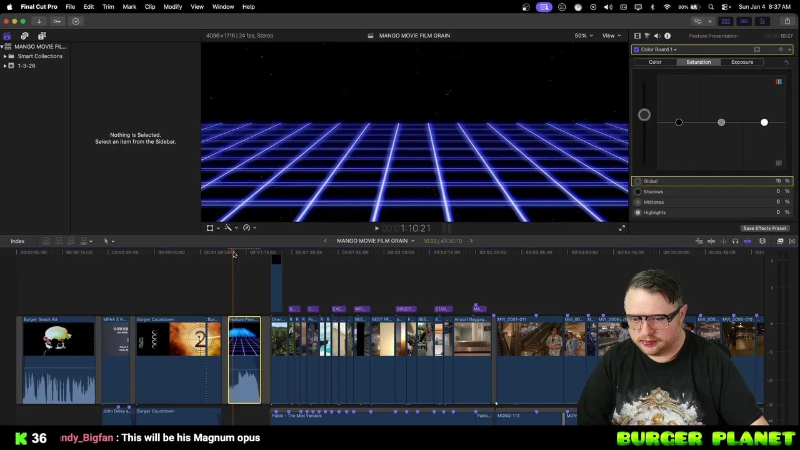Toggle timeline snapping
This screenshot has height=450, width=800.
click(x=747, y=241)
